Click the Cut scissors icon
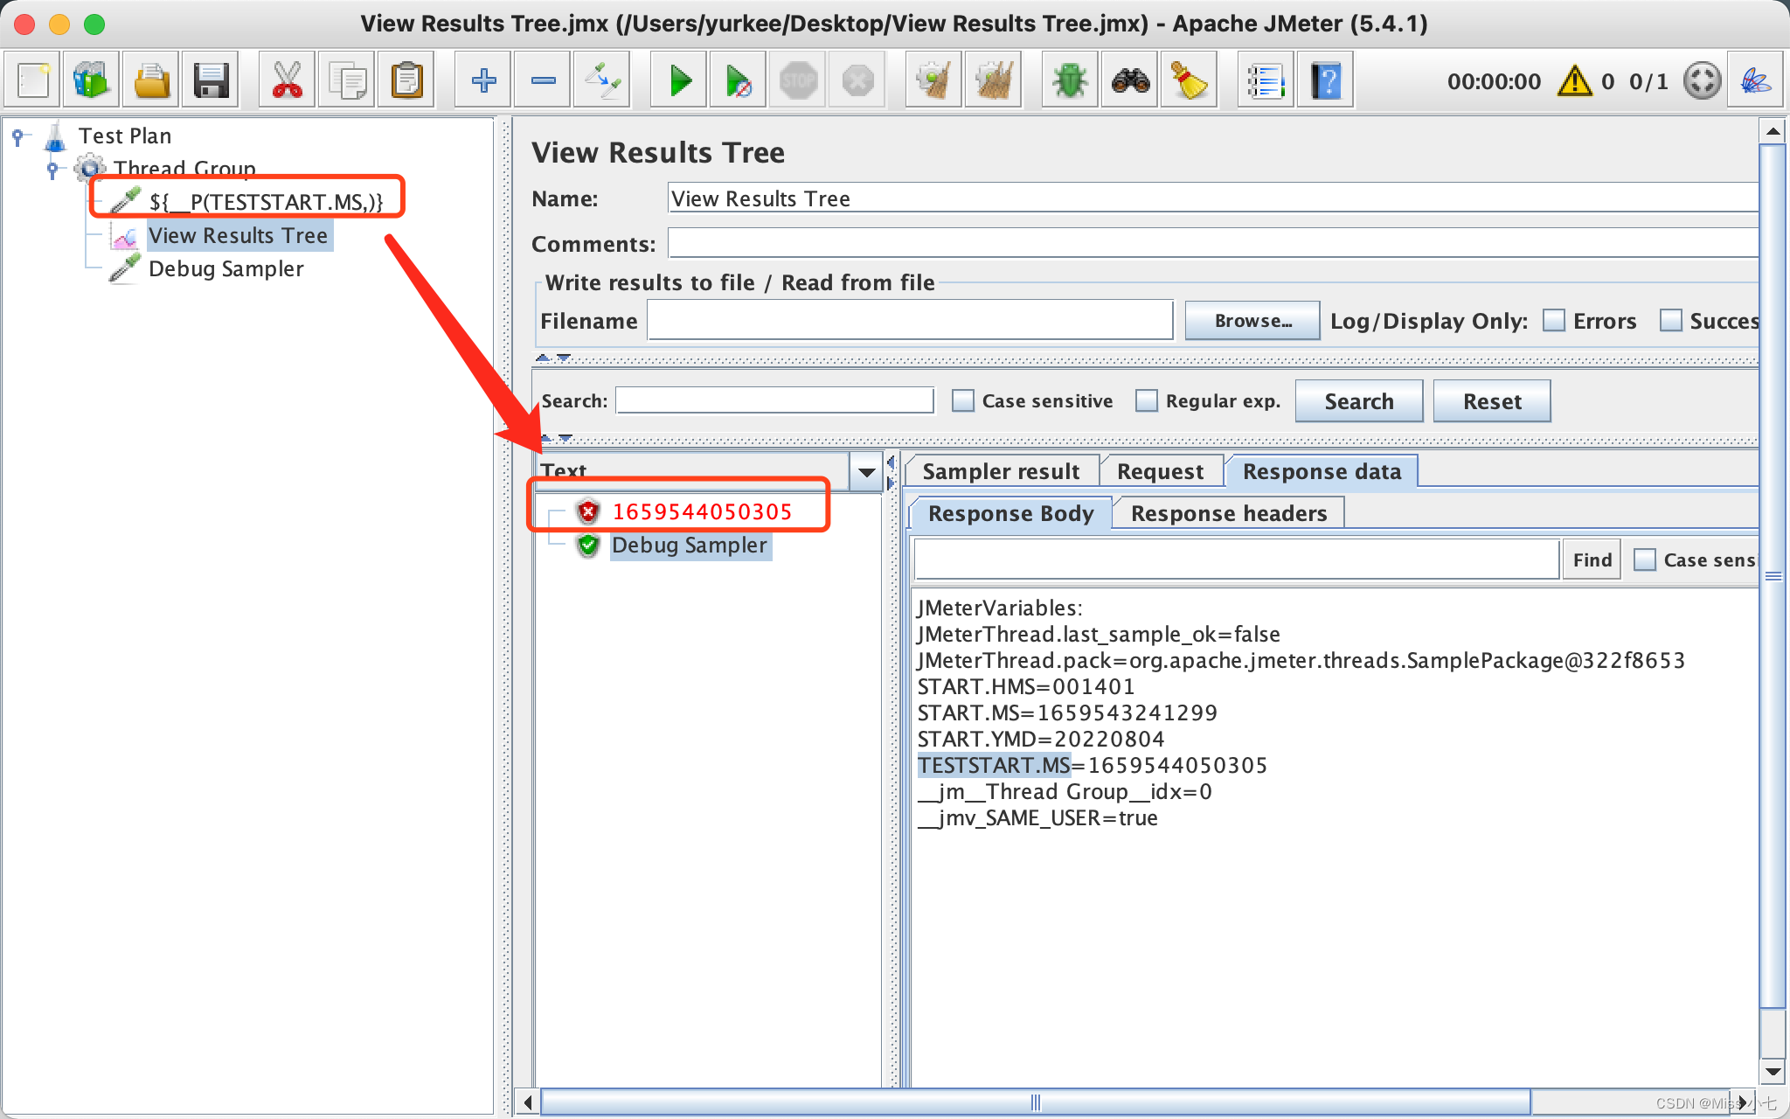Image resolution: width=1790 pixels, height=1119 pixels. click(x=288, y=81)
